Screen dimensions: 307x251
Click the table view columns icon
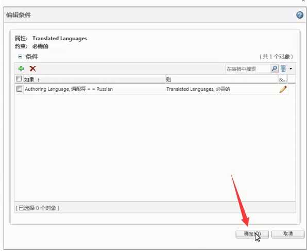283,69
